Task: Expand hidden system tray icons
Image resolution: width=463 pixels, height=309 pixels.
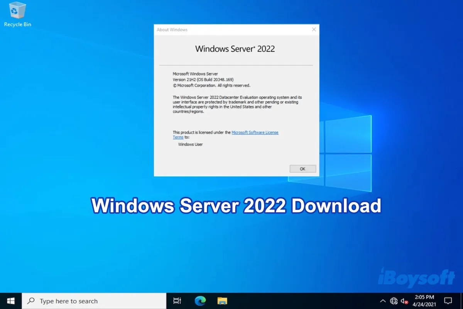Action: click(x=383, y=301)
